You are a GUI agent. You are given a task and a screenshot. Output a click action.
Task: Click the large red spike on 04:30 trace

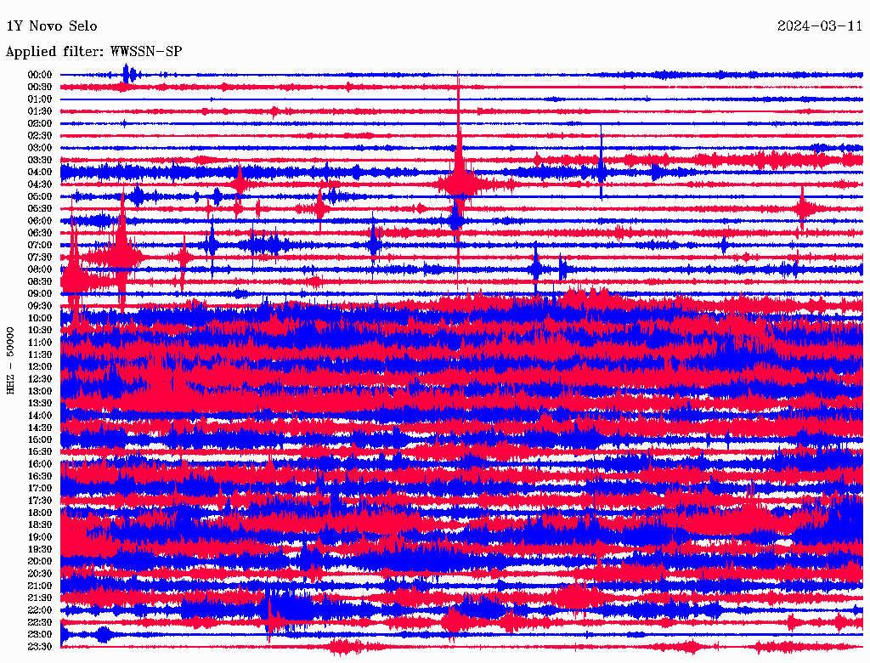458,184
